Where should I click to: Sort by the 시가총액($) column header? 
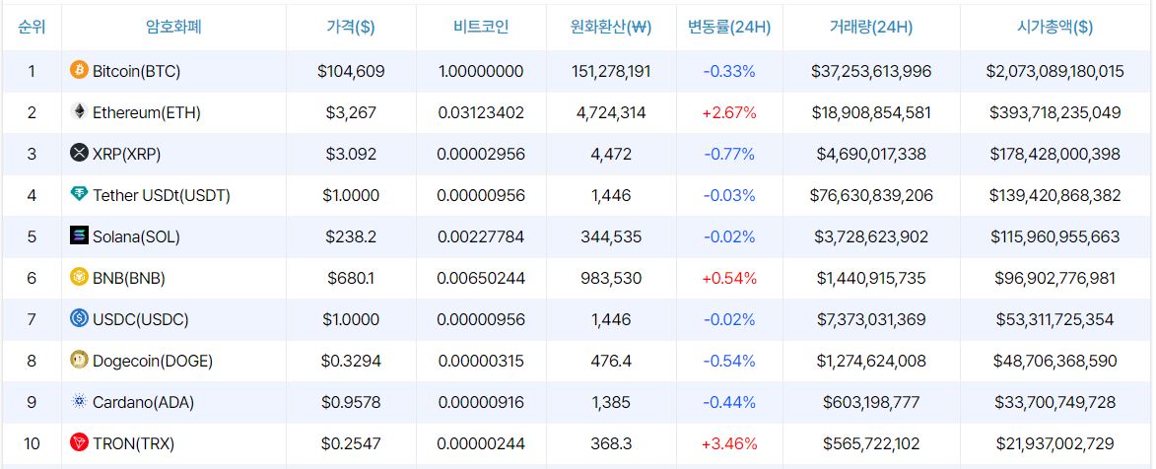pyautogui.click(x=1055, y=28)
